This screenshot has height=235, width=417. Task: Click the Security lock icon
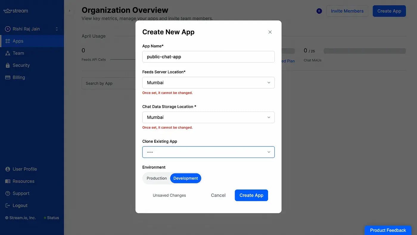click(x=8, y=65)
